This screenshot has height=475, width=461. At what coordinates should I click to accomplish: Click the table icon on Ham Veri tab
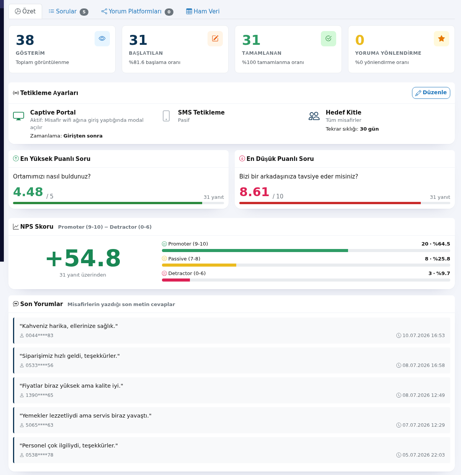click(x=189, y=11)
